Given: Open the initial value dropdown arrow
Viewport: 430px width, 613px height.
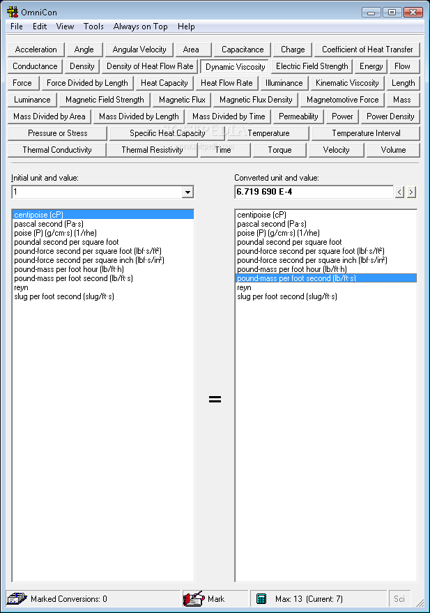Looking at the screenshot, I should click(188, 192).
